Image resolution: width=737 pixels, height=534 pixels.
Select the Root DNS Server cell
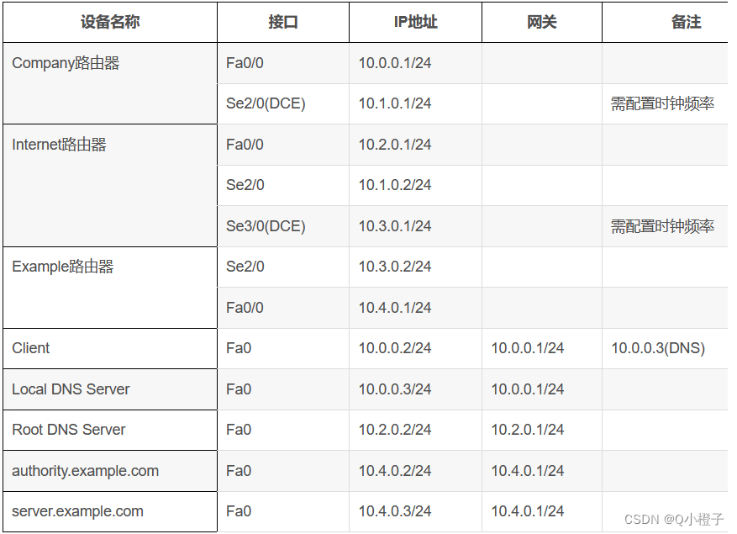[x=110, y=430]
